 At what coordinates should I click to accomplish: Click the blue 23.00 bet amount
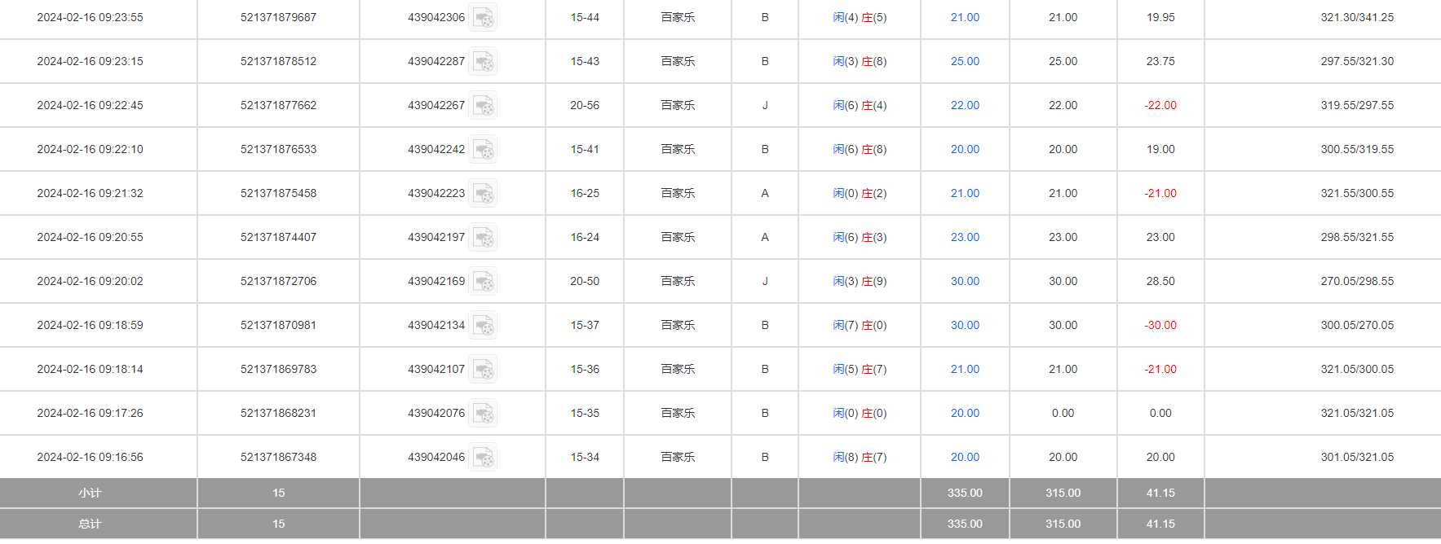pos(965,237)
